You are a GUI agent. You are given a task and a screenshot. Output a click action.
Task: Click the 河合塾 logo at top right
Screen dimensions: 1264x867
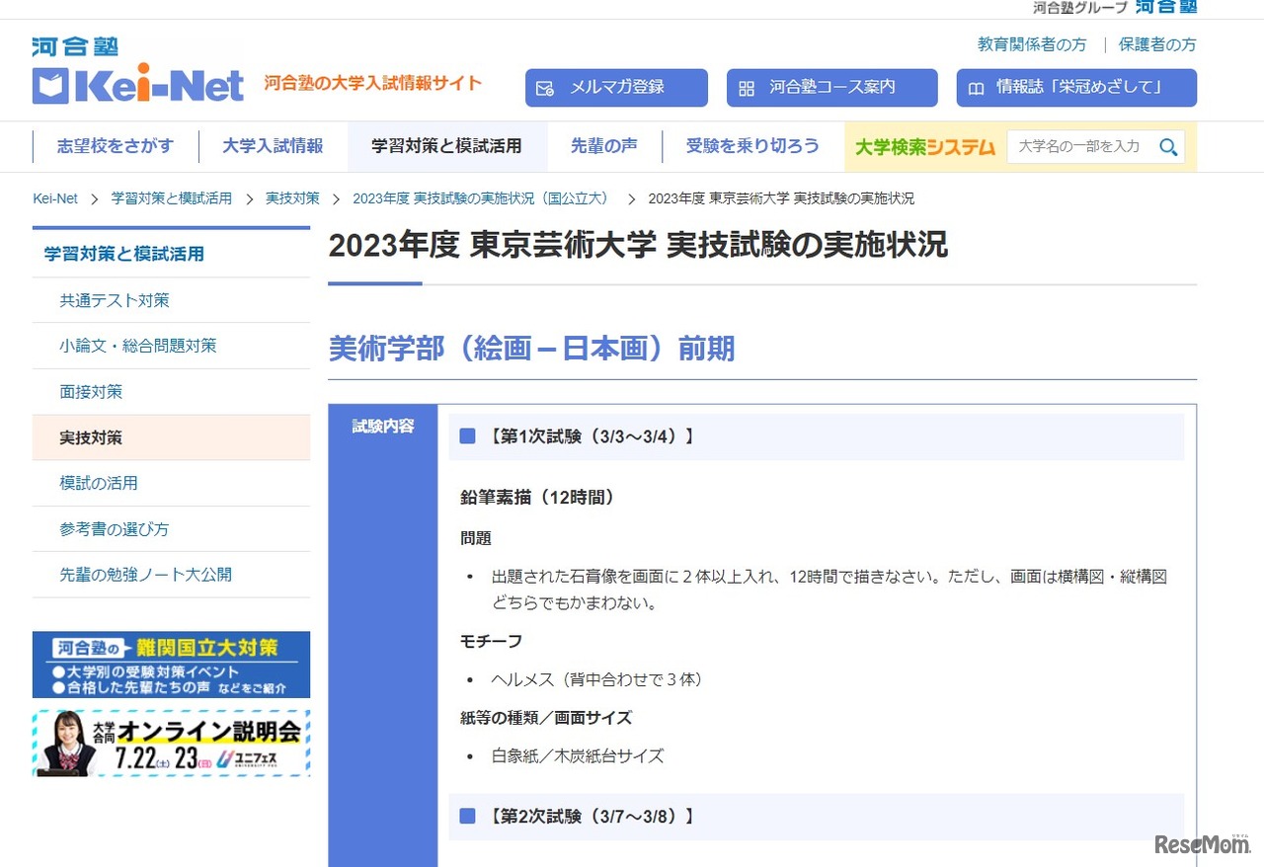point(1165,7)
